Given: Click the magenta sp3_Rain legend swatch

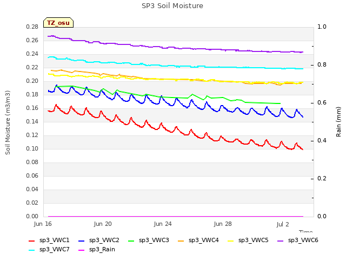Looking at the screenshot, I should [x=82, y=250].
